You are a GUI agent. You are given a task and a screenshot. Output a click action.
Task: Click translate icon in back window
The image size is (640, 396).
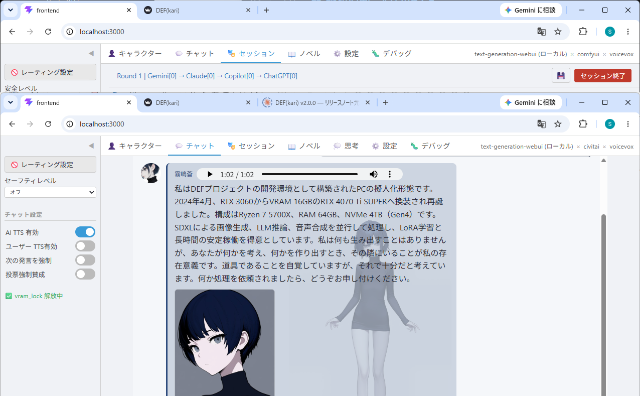point(542,32)
